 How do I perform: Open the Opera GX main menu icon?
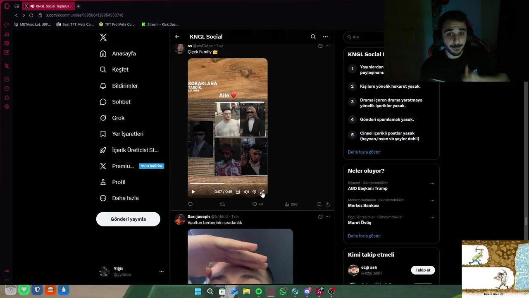[x=7, y=6]
